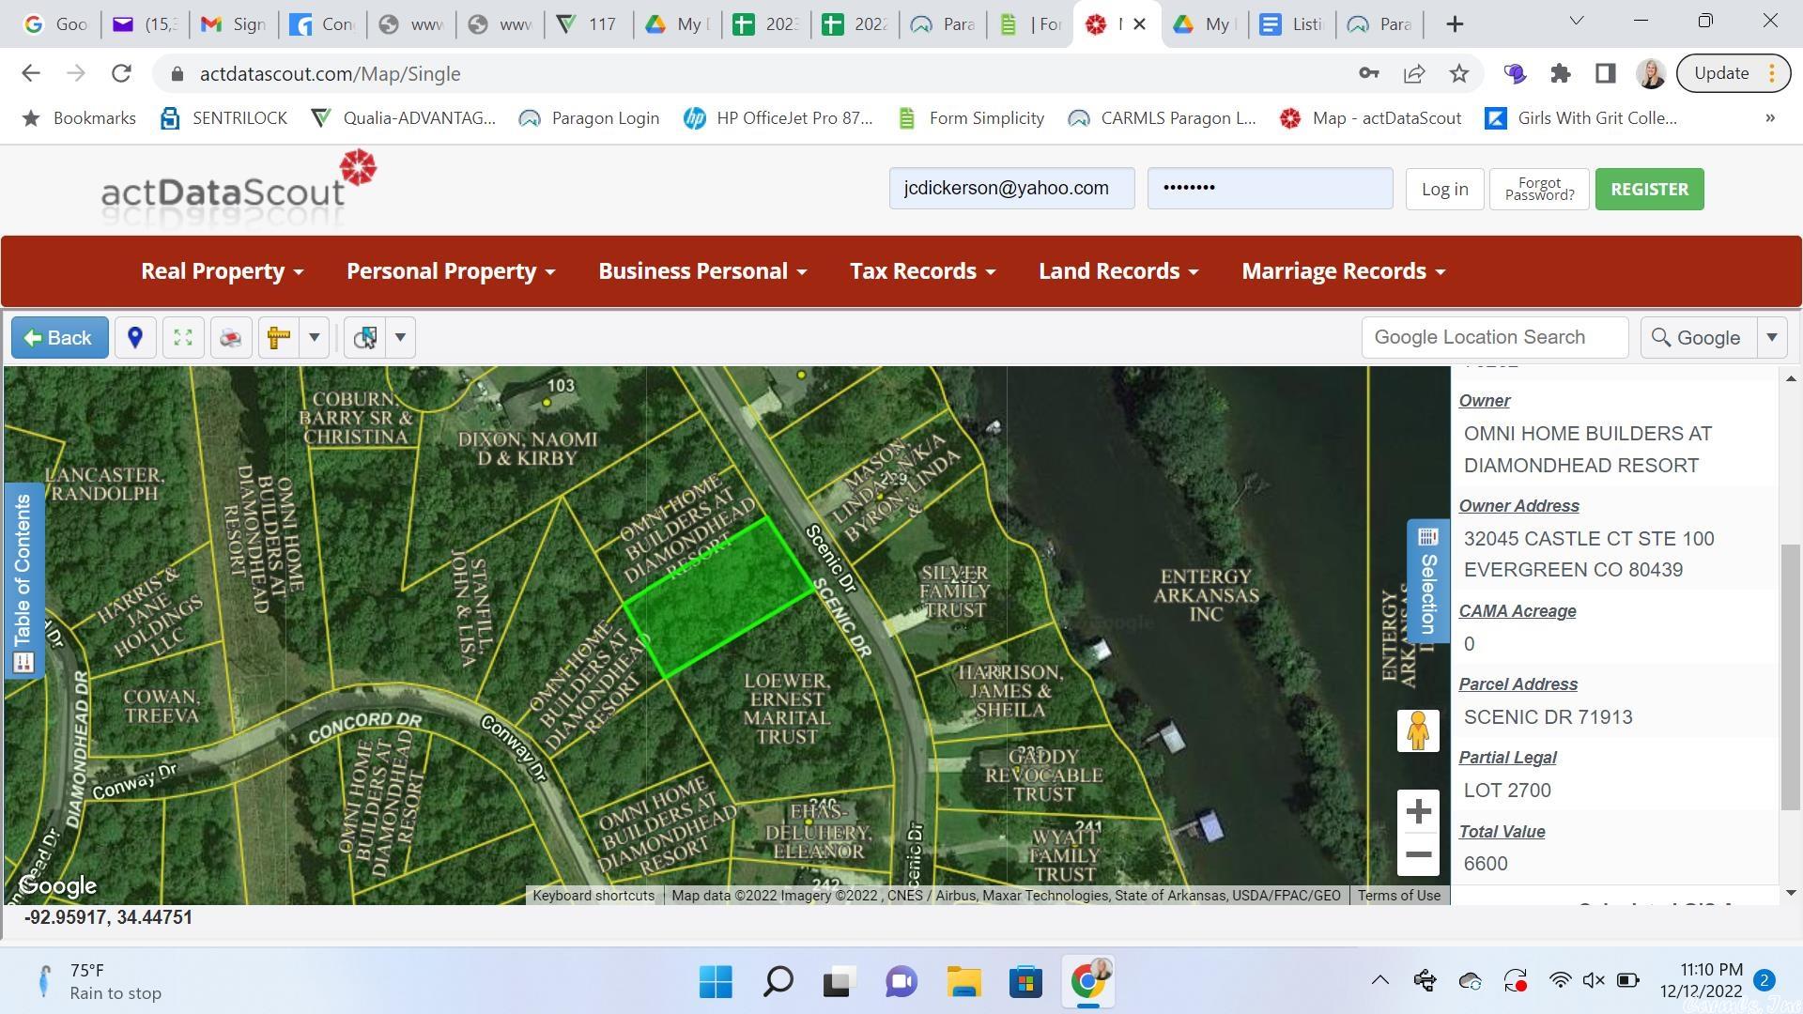Screen dimensions: 1803x1014
Task: Open Windows taskbar search
Action: click(x=778, y=982)
